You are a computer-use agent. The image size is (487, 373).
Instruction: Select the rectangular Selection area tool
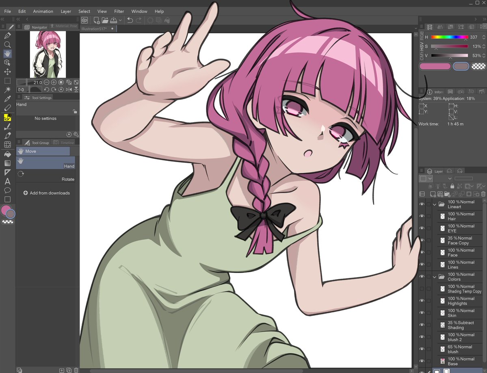tap(7, 81)
